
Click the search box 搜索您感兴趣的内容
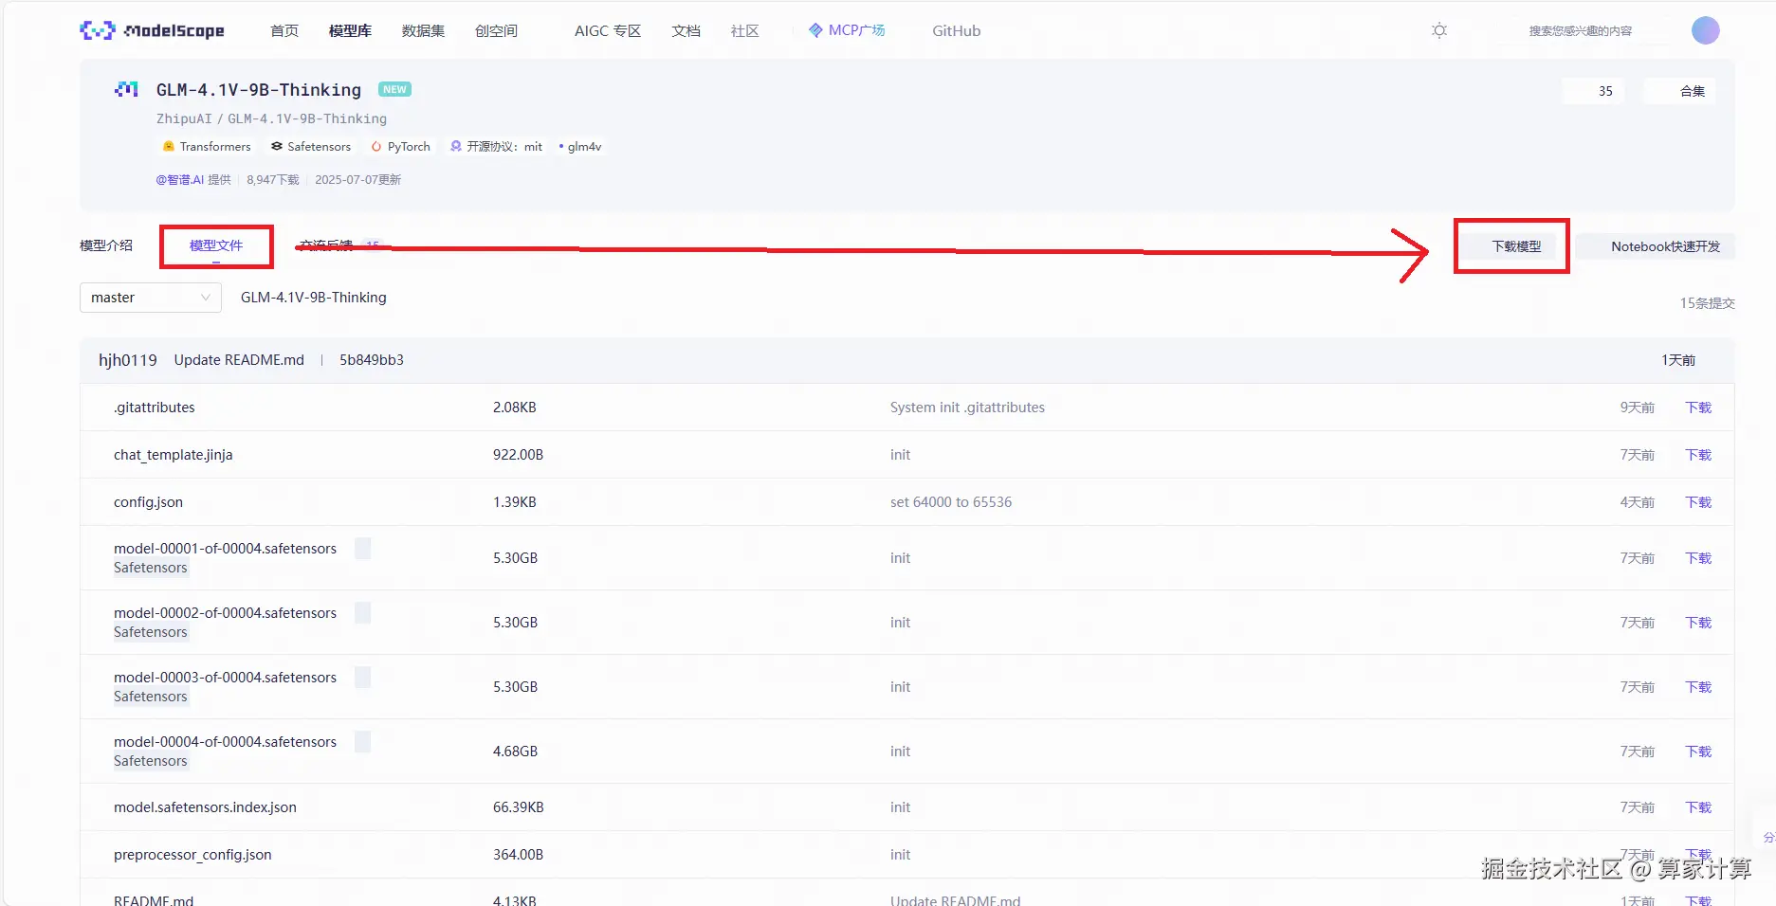point(1581,31)
